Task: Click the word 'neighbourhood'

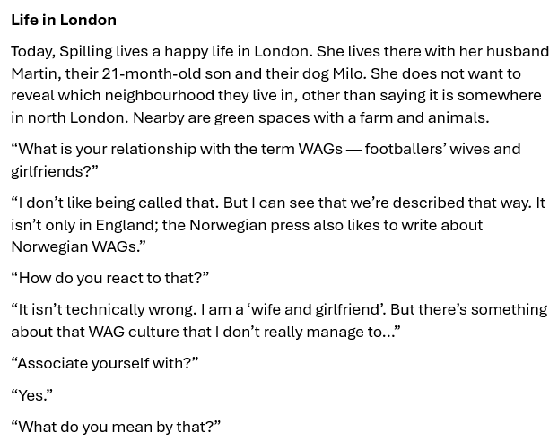Action: coord(160,96)
